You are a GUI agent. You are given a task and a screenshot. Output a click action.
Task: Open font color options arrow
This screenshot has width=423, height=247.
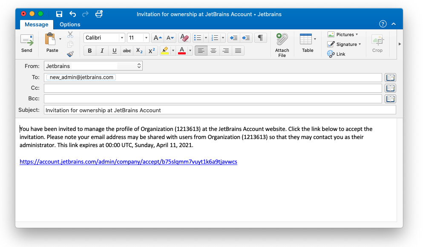[190, 51]
